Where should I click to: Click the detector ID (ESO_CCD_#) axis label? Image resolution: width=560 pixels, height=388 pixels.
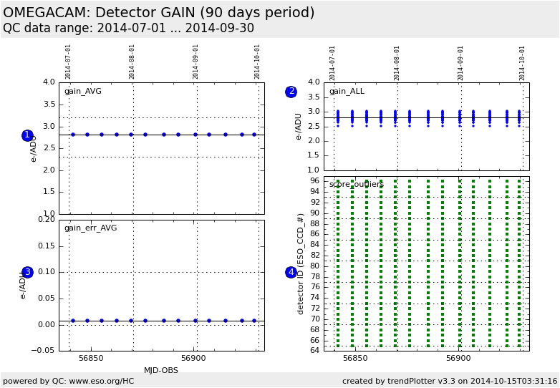coord(301,263)
